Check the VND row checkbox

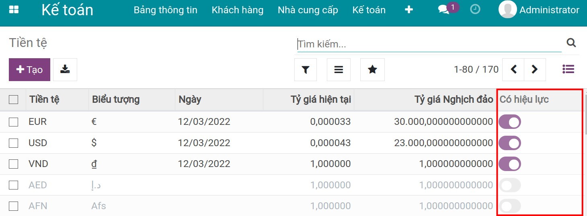point(13,164)
